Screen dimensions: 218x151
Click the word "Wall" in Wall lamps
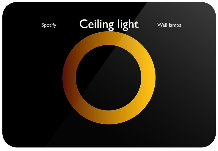(x=162, y=25)
